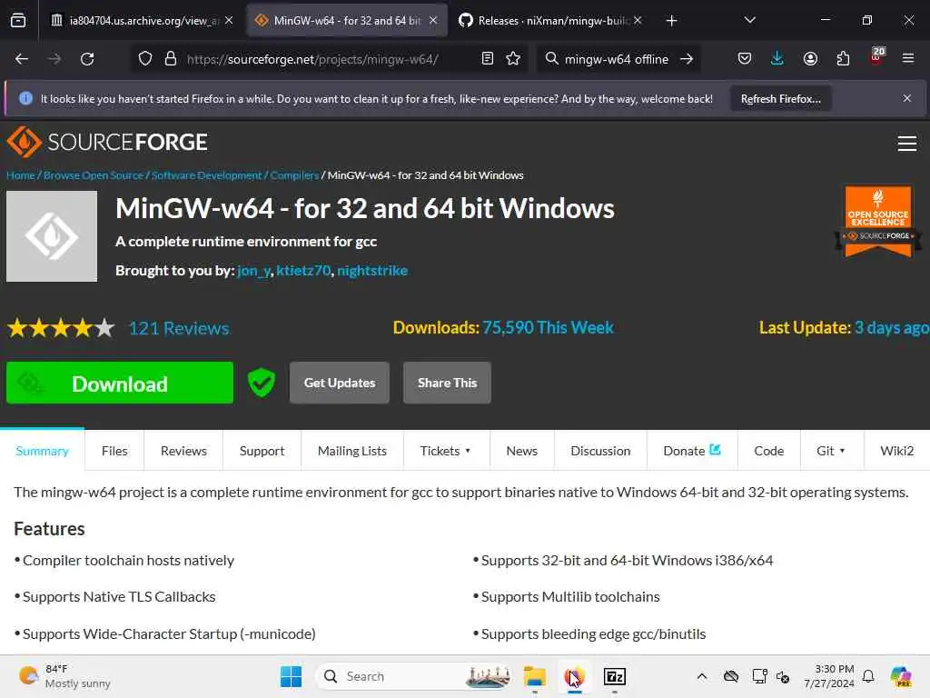
Task: Click the Windows taskbar Search box
Action: 413,676
